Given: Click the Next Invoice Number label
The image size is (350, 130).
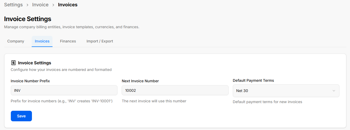Looking at the screenshot, I should pyautogui.click(x=140, y=81).
